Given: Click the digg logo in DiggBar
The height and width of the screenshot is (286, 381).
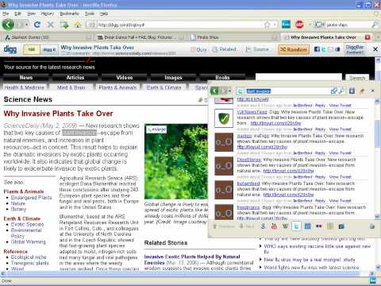Looking at the screenshot, I should click(x=10, y=49).
